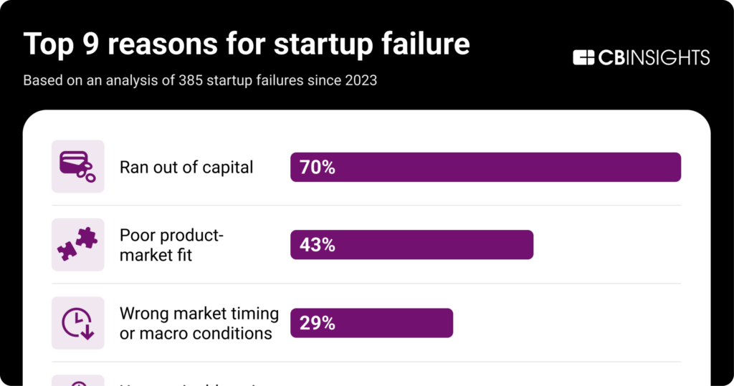This screenshot has height=386, width=734.
Task: Click 'Wrong market timing or macro conditions' text
Action: click(199, 323)
